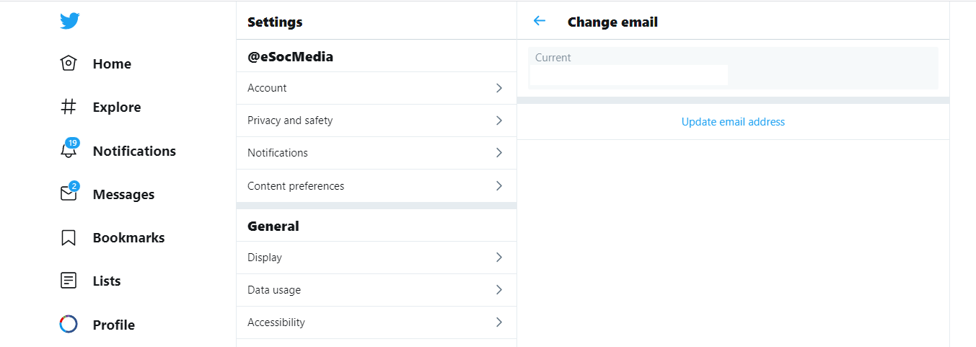This screenshot has width=976, height=347.
Task: Click the Bookmarks navigation label
Action: pos(128,237)
